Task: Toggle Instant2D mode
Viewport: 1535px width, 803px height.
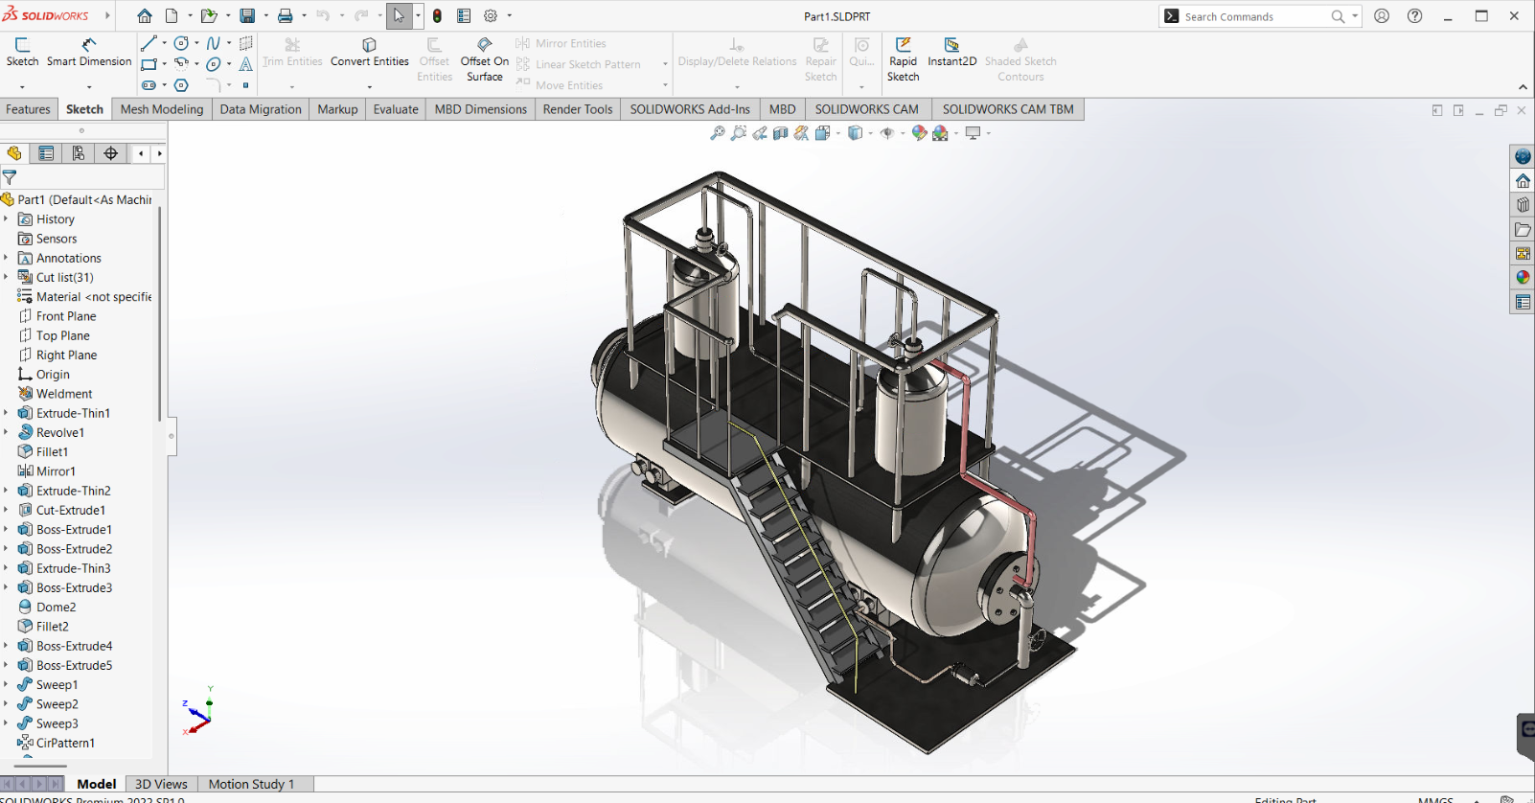Action: [x=951, y=53]
